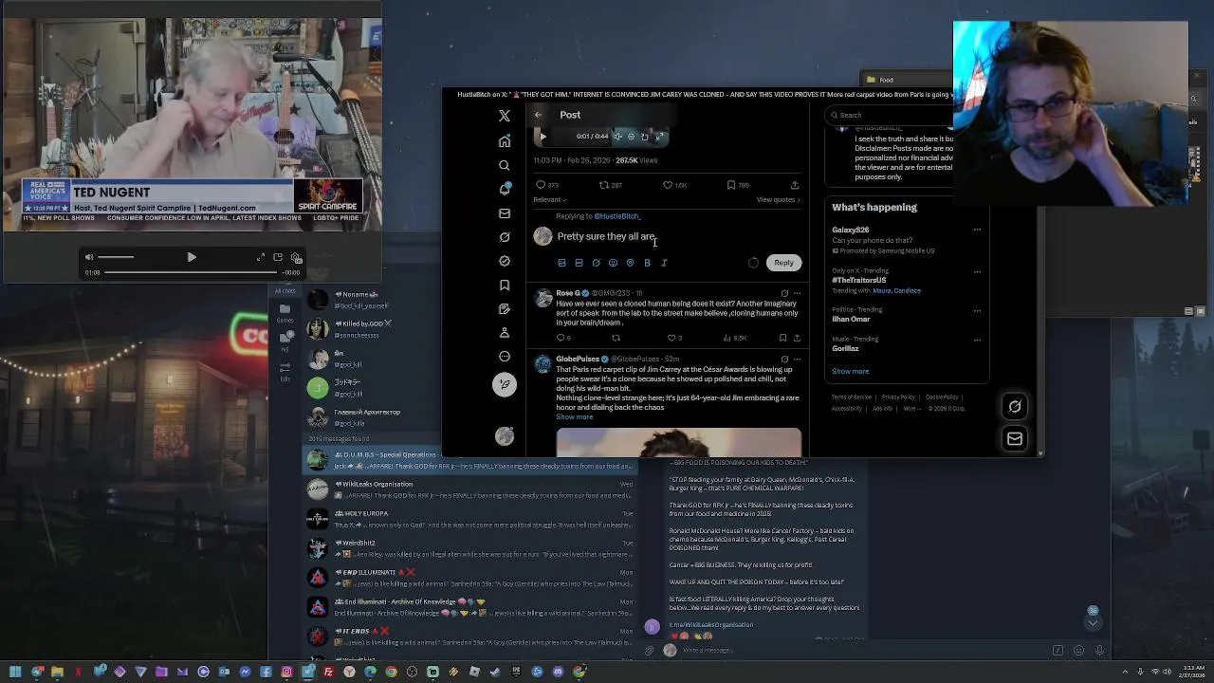Open Messages envelope in X sidebar

pyautogui.click(x=505, y=213)
